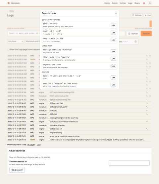159x184 pixels.
Task: Open the Syntax help button
Action: click(x=133, y=34)
